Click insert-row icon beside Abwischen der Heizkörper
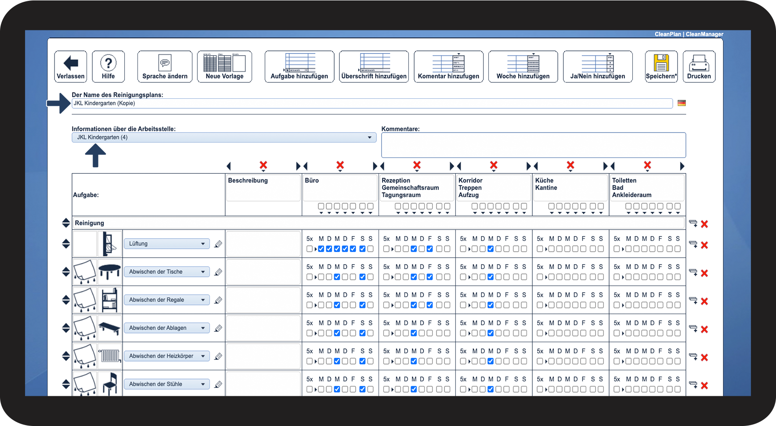 (693, 357)
